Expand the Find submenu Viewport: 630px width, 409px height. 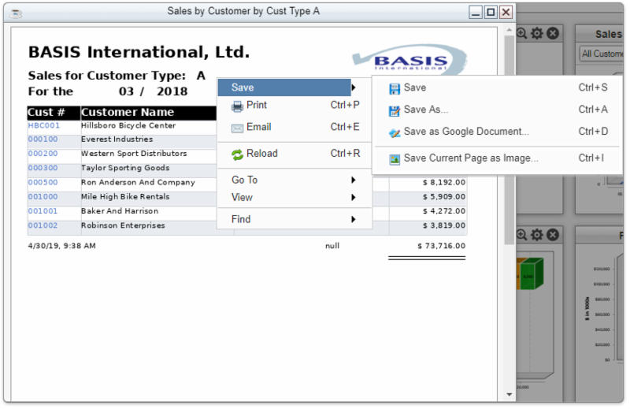[294, 219]
